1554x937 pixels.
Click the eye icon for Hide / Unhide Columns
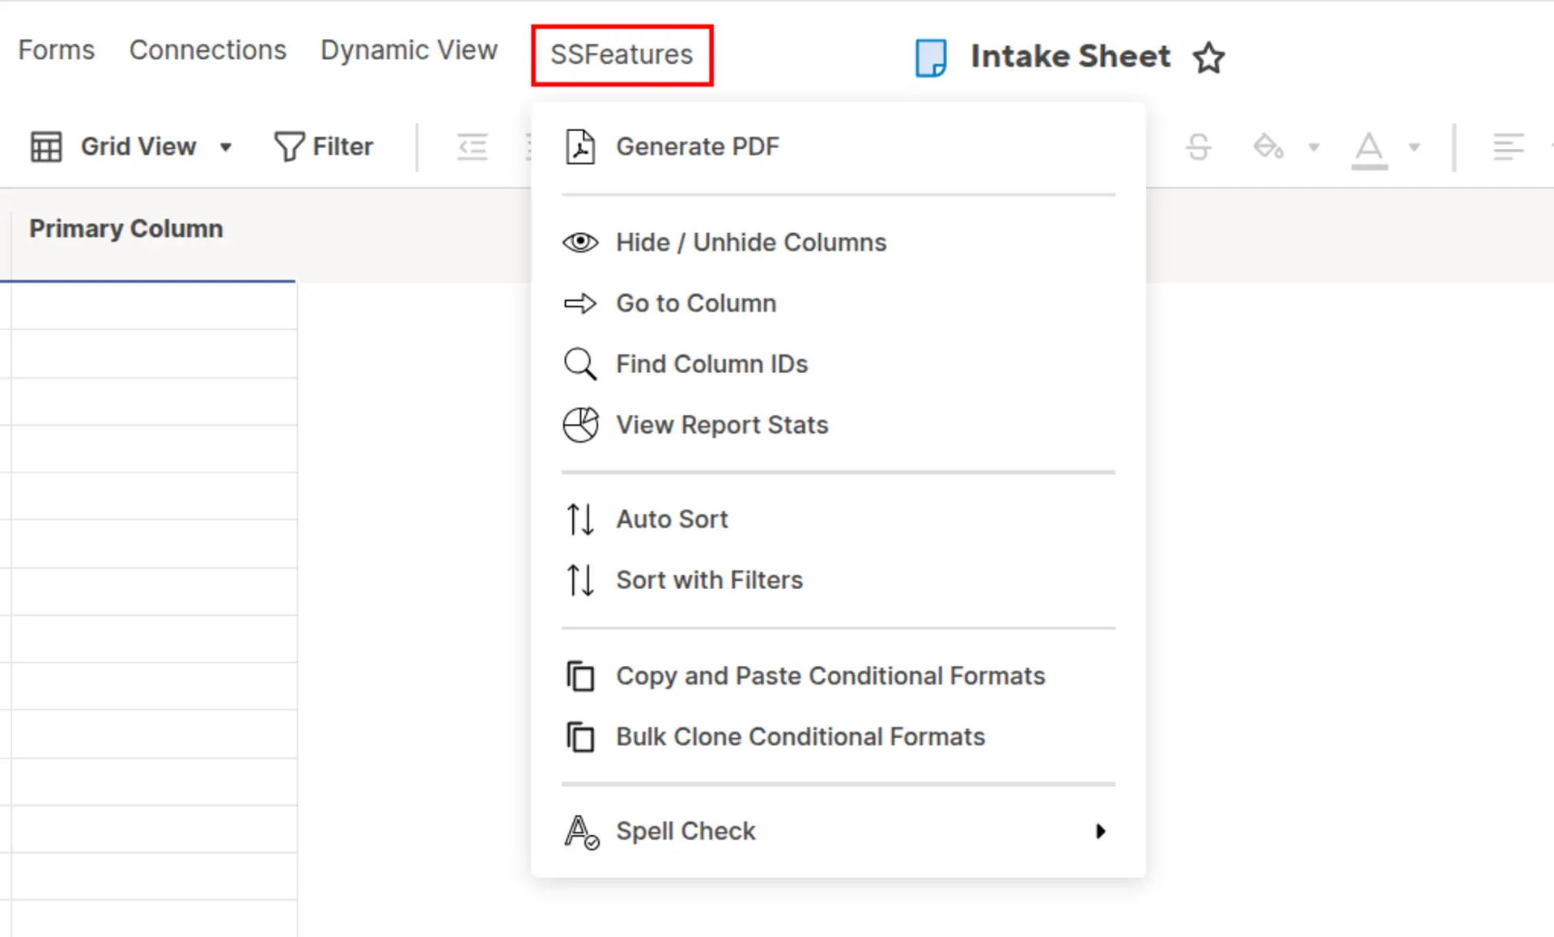[580, 243]
